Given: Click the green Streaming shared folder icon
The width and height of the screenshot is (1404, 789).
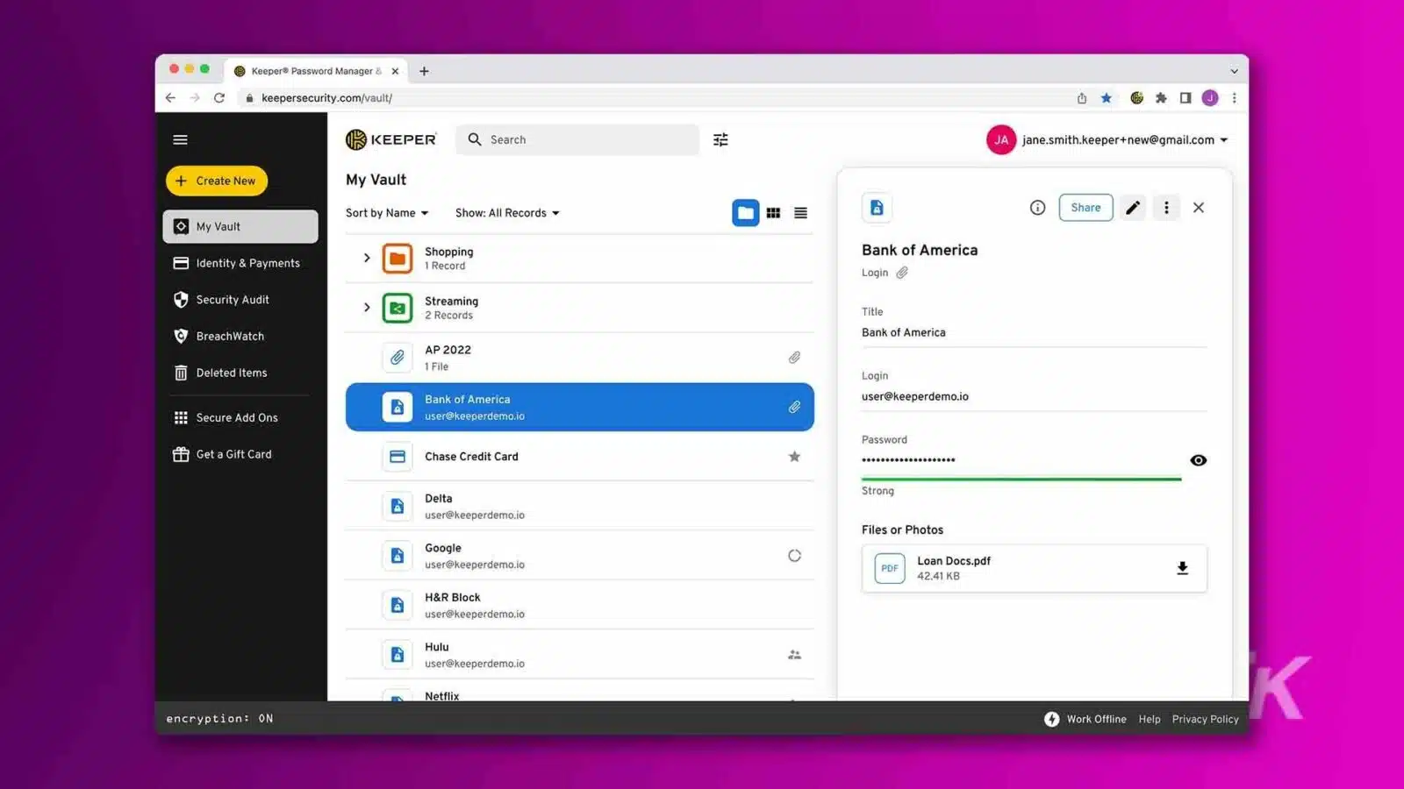Looking at the screenshot, I should [x=398, y=308].
